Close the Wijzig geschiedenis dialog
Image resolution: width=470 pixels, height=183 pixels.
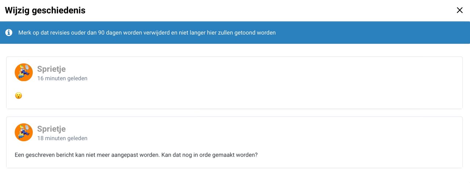pos(459,10)
